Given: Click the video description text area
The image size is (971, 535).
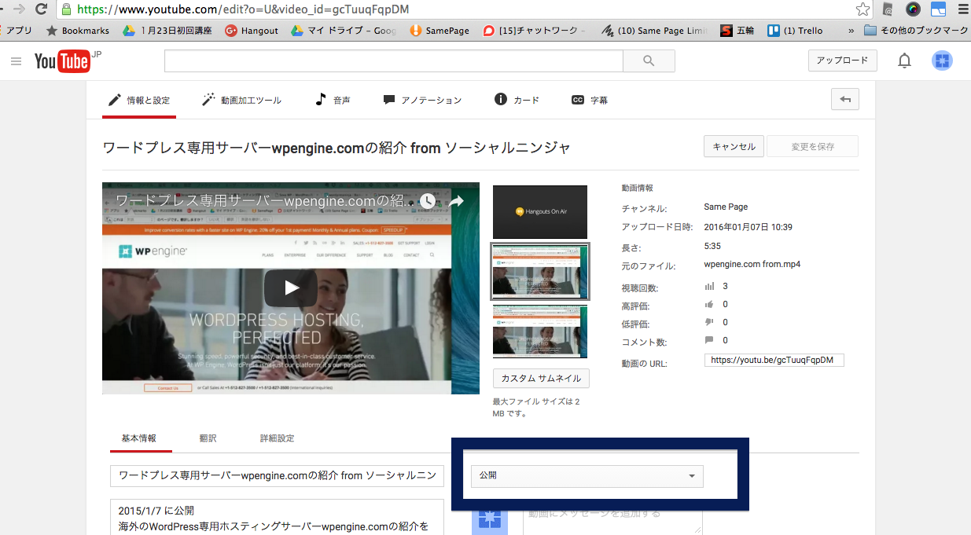Looking at the screenshot, I should pyautogui.click(x=277, y=517).
